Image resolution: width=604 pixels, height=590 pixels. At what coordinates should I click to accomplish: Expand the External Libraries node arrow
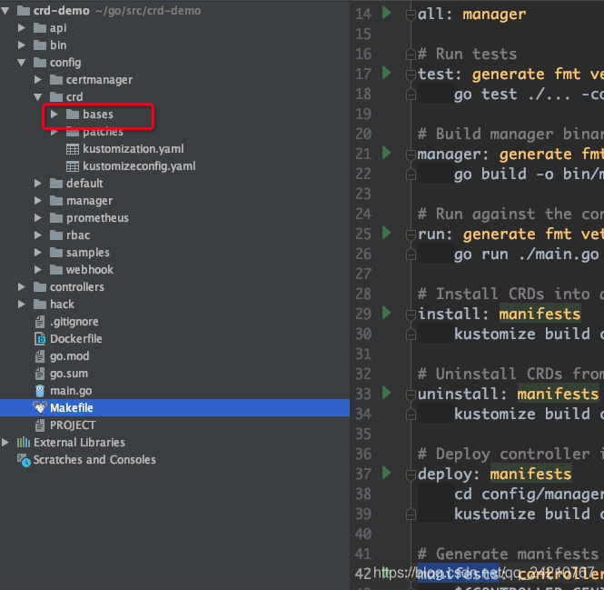[x=5, y=443]
